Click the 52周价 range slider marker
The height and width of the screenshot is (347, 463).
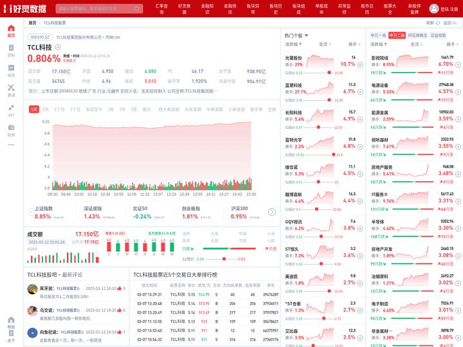coord(224,259)
